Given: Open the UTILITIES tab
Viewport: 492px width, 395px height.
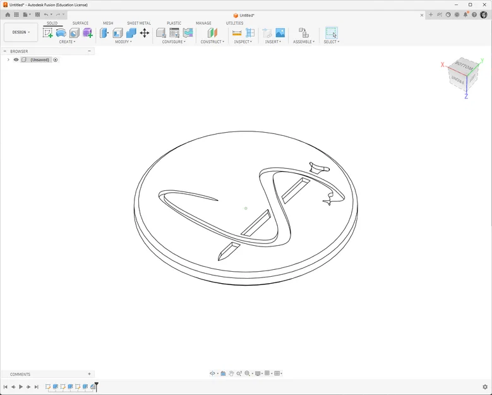Looking at the screenshot, I should 234,23.
